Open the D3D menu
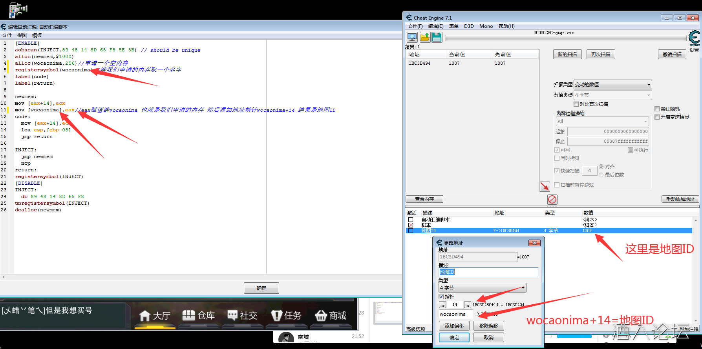 [x=469, y=26]
